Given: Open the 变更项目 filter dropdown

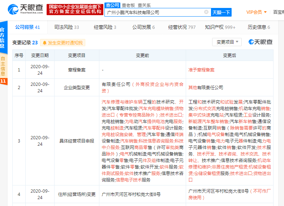Looking at the screenshot, I should pyautogui.click(x=227, y=42).
